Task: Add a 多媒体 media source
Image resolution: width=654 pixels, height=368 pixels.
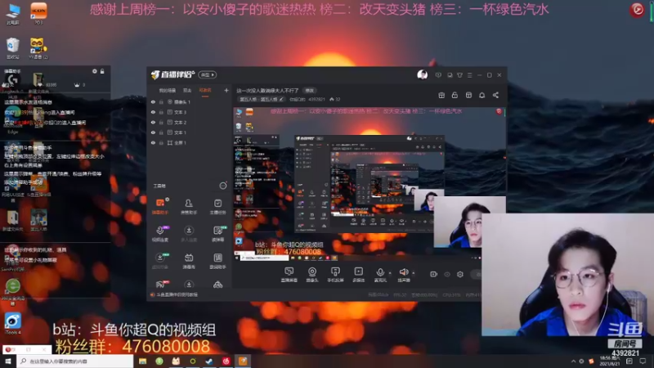Action: point(358,275)
